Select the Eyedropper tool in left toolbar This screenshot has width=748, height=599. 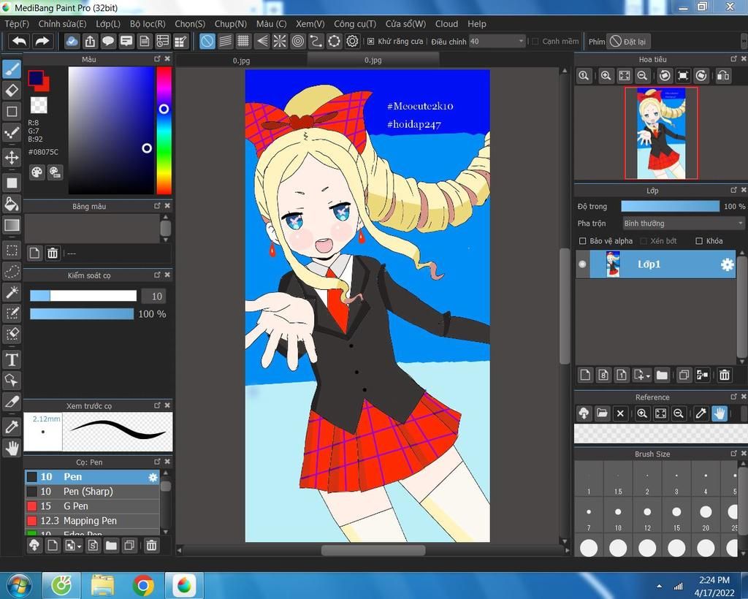(12, 427)
